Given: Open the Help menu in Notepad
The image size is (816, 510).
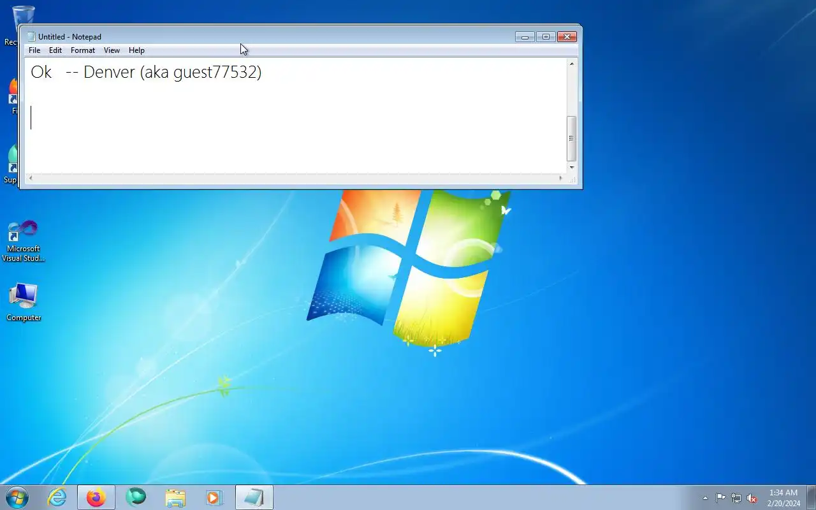Looking at the screenshot, I should tap(136, 50).
